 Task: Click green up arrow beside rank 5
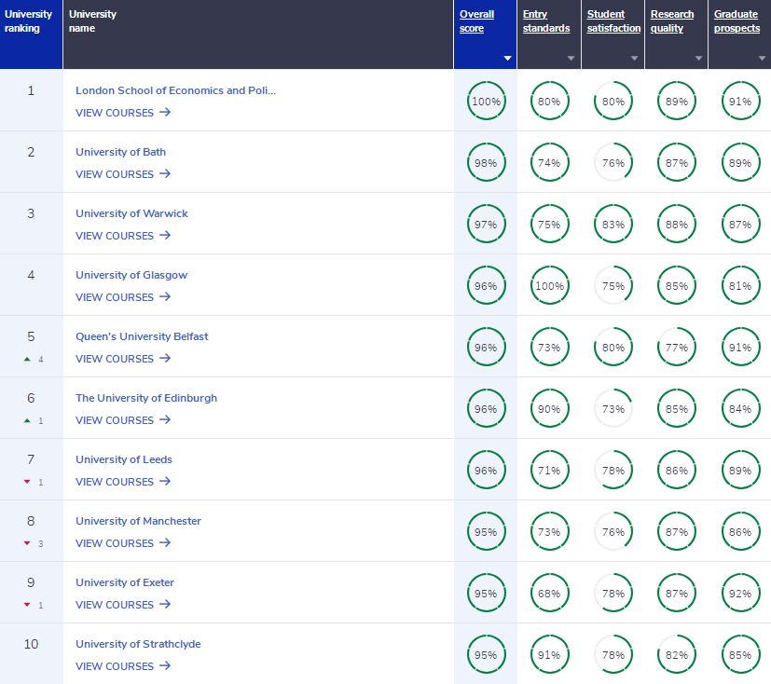(27, 359)
